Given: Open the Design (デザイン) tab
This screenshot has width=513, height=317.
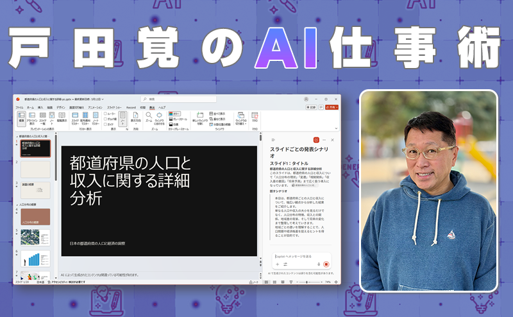Looking at the screenshot, I should [60, 107].
